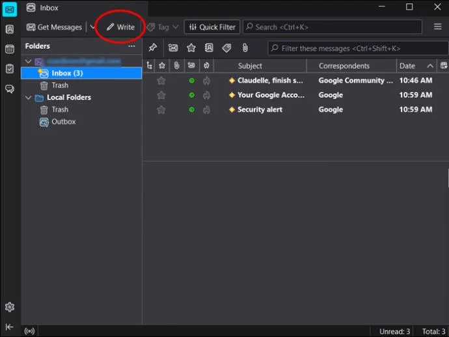This screenshot has width=449, height=337.
Task: Open Settings gear in sidebar
Action: click(10, 307)
